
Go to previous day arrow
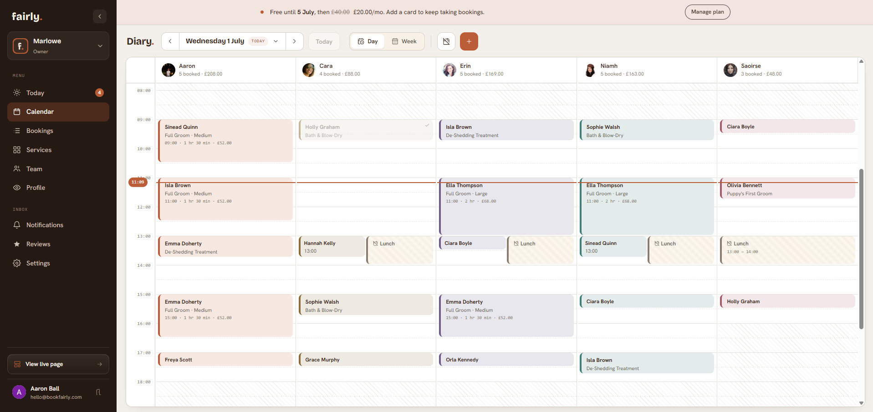[170, 41]
